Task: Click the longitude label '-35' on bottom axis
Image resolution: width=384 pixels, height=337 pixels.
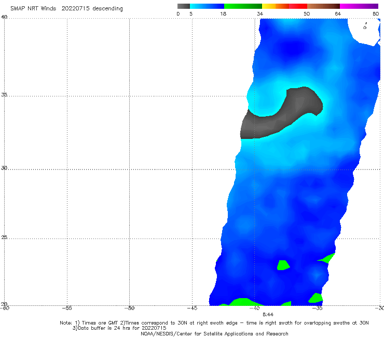Action: click(x=317, y=308)
